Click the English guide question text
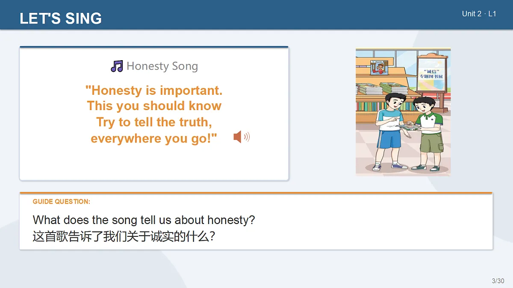 click(144, 220)
